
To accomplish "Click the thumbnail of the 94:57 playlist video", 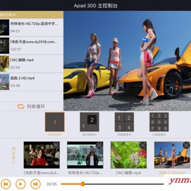I will (4, 27).
